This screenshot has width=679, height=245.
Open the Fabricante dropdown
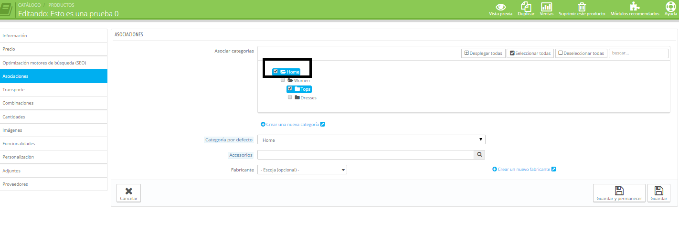[302, 170]
